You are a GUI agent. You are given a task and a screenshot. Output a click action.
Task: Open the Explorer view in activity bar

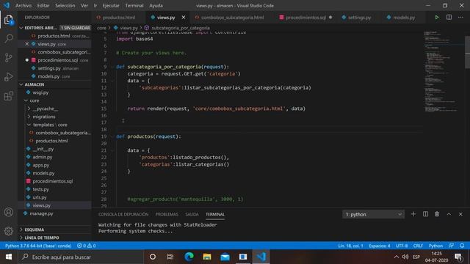tap(9, 20)
